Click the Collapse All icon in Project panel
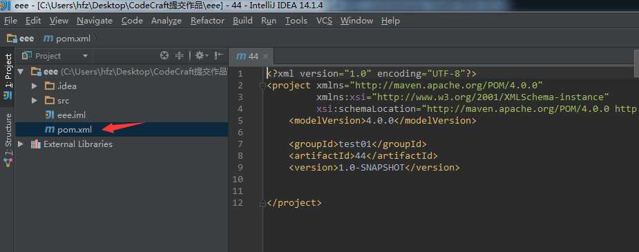639x252 pixels. pos(180,56)
